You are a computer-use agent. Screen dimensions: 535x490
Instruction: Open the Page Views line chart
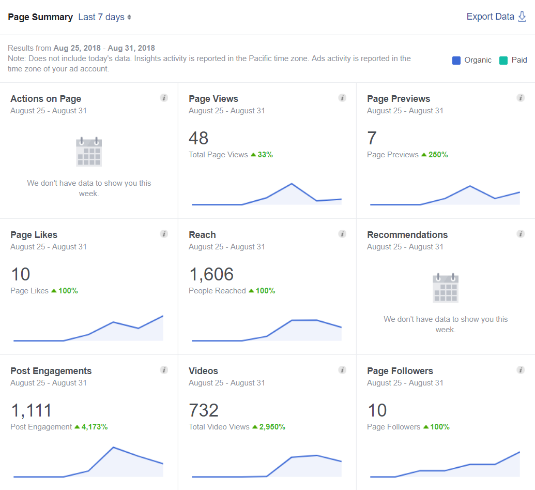(x=266, y=196)
